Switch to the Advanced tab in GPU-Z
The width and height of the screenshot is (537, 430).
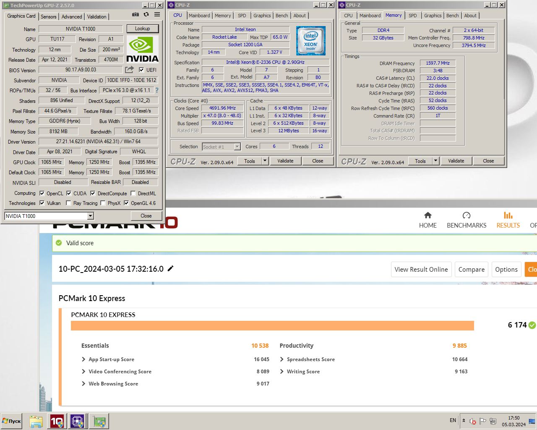[72, 17]
